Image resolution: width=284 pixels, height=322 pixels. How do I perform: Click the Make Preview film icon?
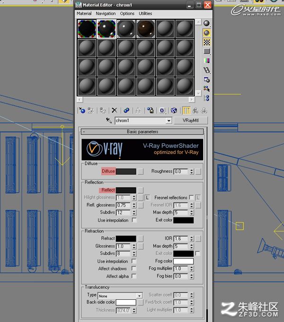(x=207, y=70)
